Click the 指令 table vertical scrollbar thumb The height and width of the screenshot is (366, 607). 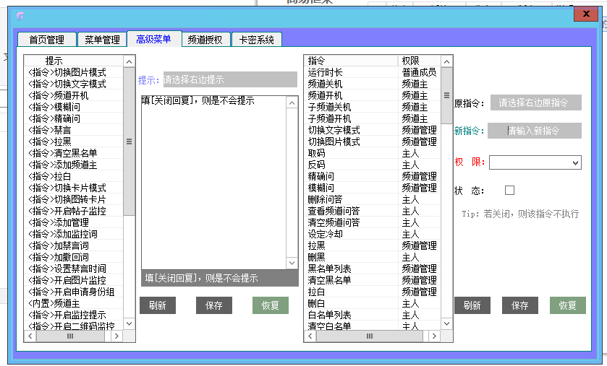446,95
